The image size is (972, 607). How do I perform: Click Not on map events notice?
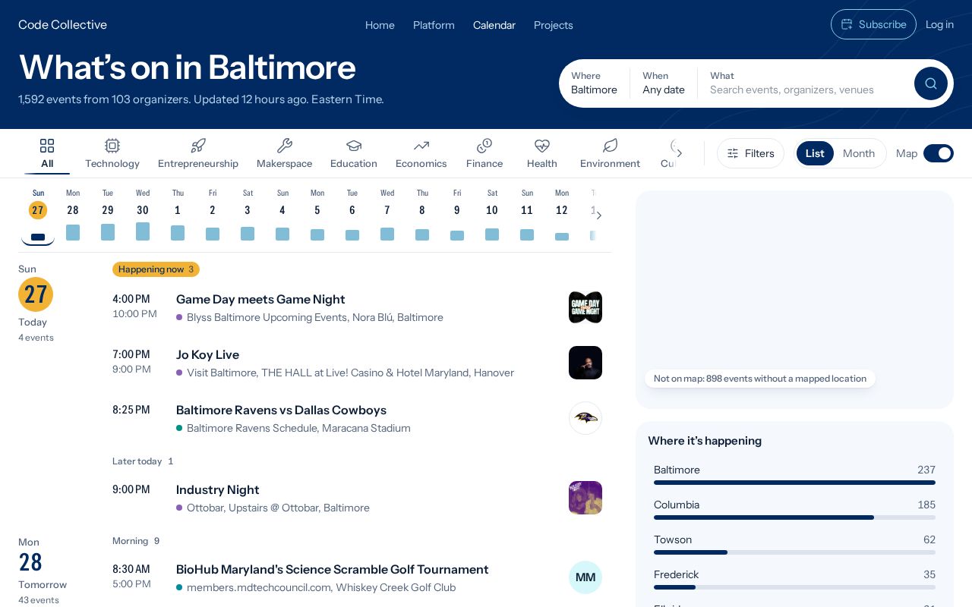760,379
